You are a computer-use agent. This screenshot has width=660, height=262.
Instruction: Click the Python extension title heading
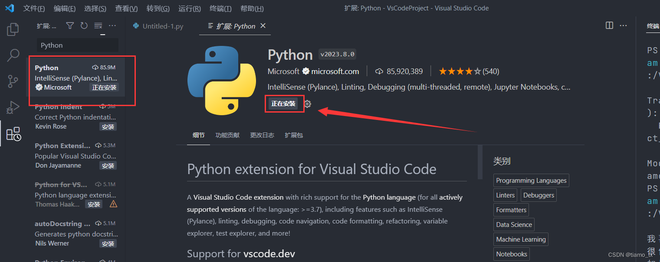pyautogui.click(x=290, y=55)
